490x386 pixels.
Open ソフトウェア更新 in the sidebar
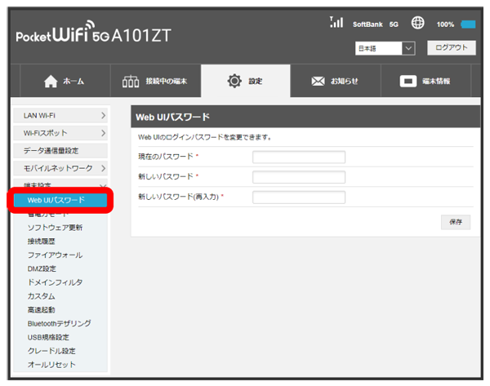coord(55,228)
